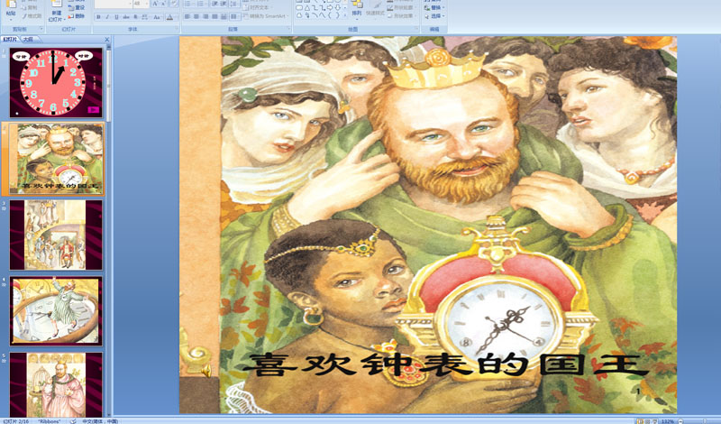Select slide 4 giant clock thumbnail
This screenshot has width=721, height=424.
(56, 310)
